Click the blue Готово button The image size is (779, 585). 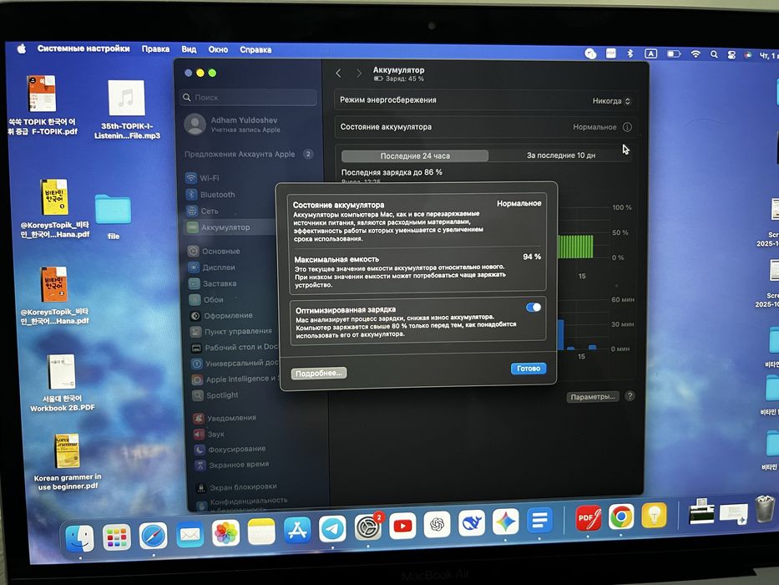pyautogui.click(x=529, y=368)
